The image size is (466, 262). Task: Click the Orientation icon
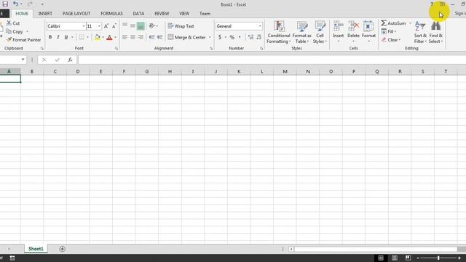(152, 26)
